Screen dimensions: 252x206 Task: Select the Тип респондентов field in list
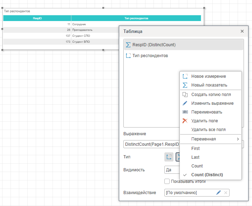pos(150,56)
